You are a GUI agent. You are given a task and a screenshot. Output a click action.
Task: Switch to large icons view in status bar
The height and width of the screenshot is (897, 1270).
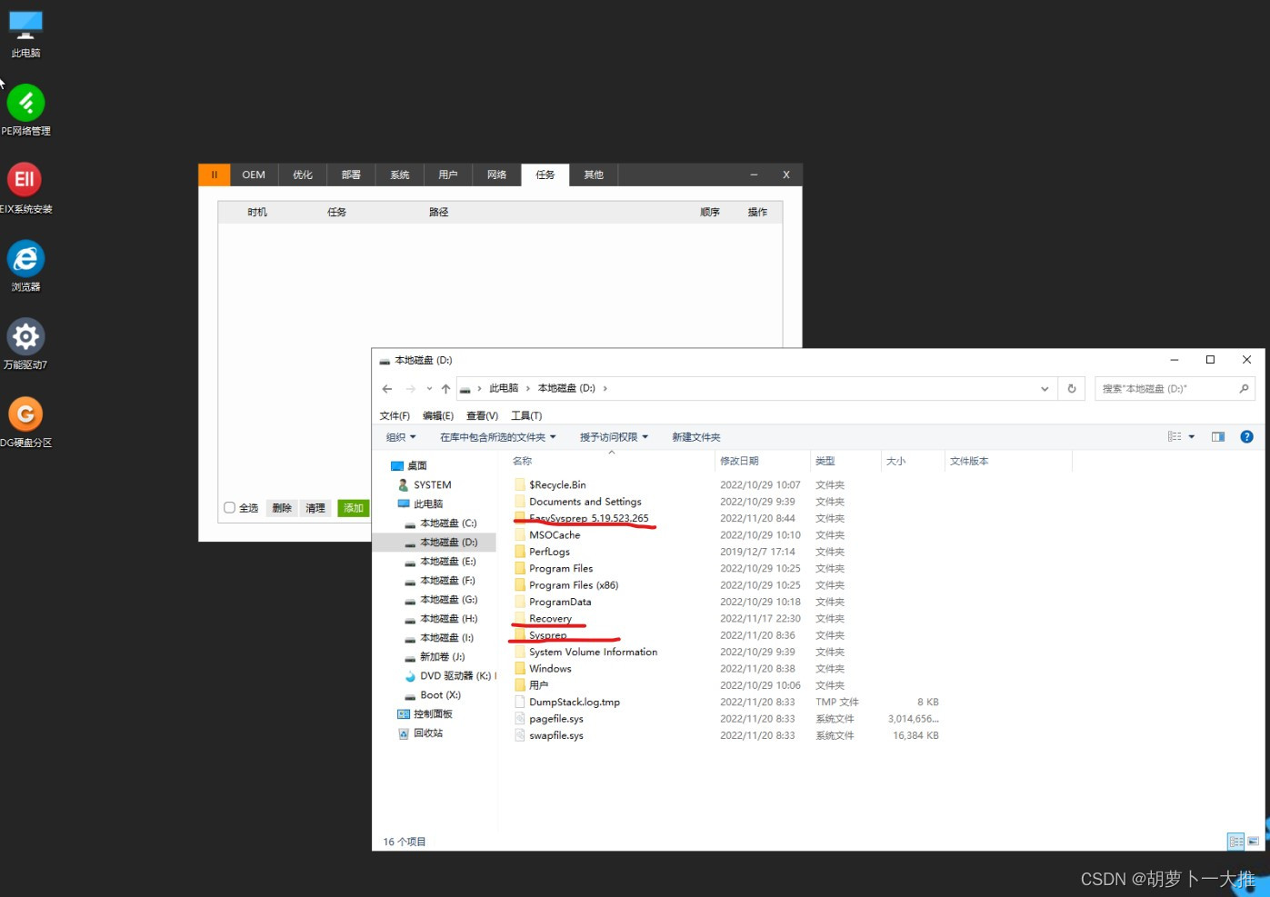pyautogui.click(x=1254, y=842)
